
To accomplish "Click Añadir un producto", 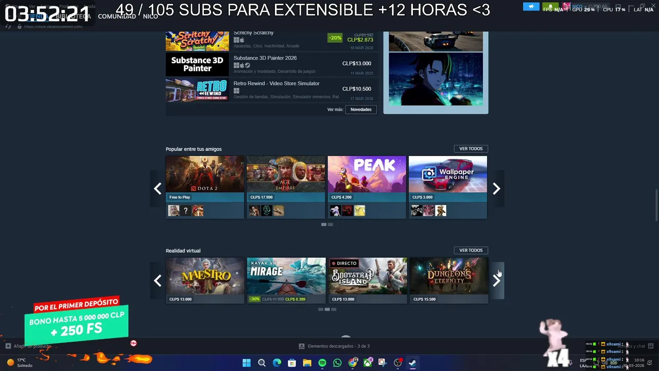I will (x=28, y=346).
